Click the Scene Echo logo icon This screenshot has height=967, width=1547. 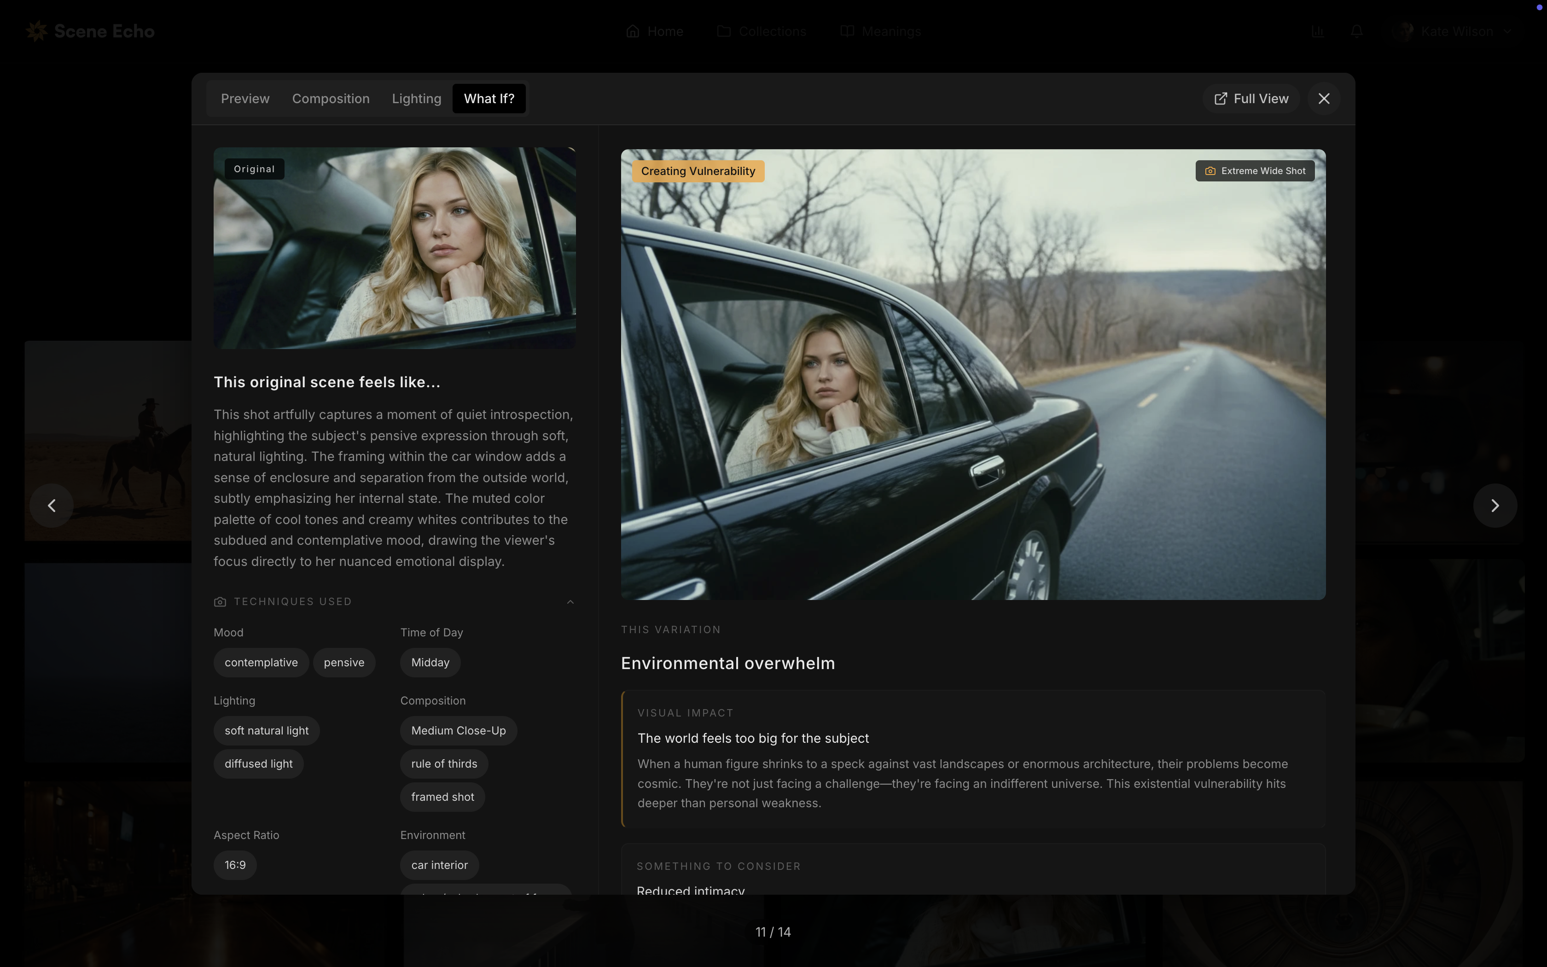pyautogui.click(x=37, y=31)
